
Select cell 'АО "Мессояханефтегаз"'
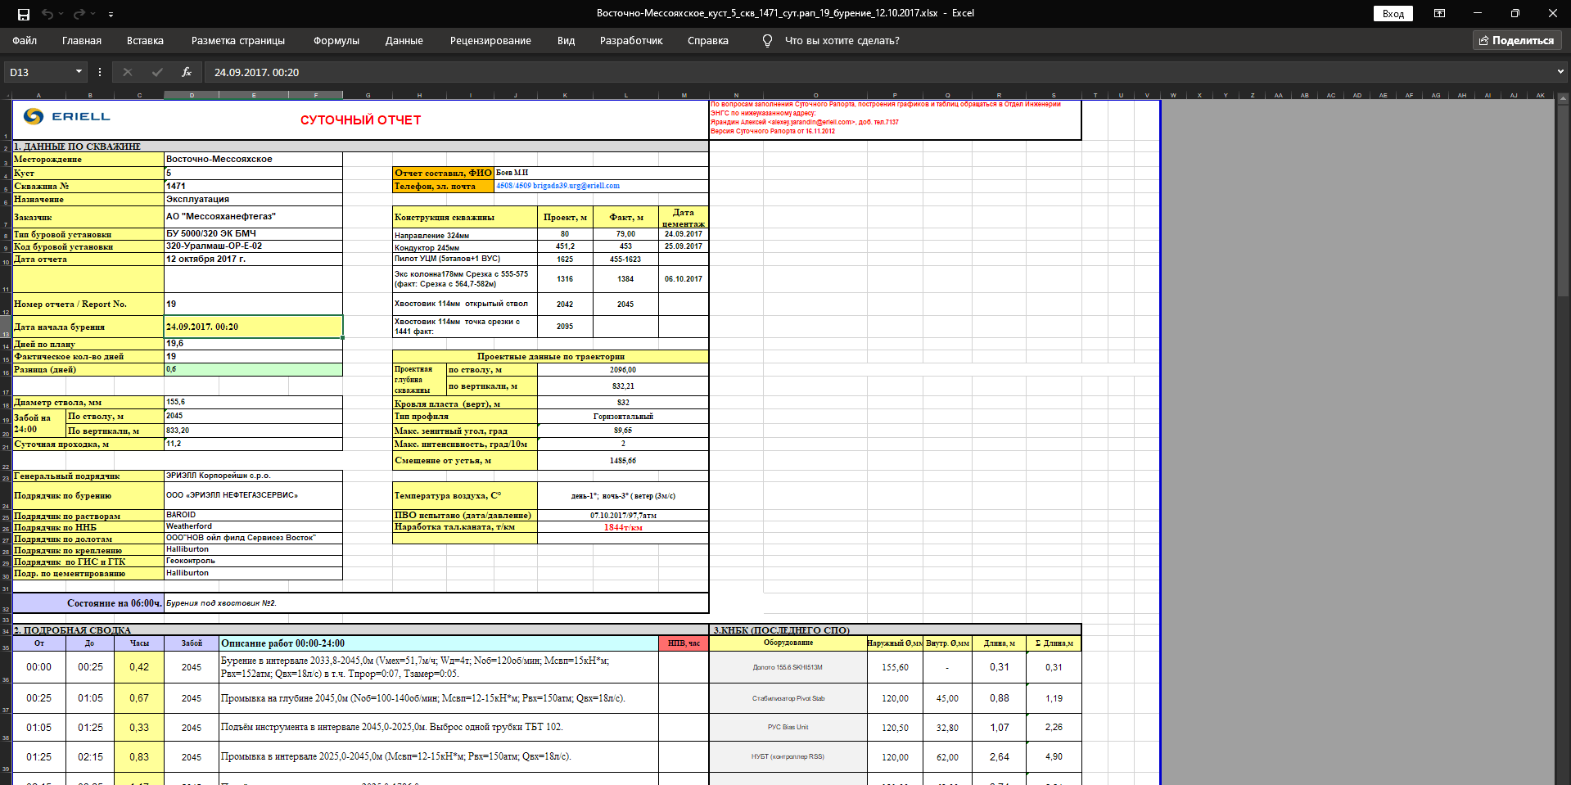tap(253, 217)
